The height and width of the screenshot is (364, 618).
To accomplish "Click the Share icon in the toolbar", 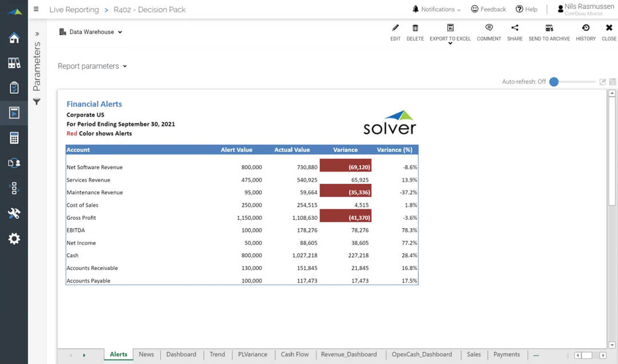I will (x=514, y=28).
